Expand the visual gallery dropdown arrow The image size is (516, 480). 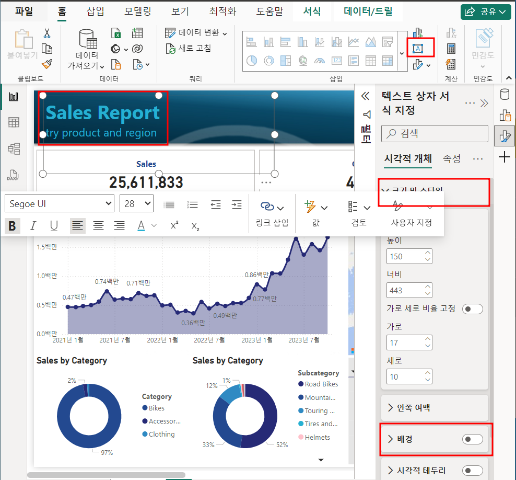point(402,53)
